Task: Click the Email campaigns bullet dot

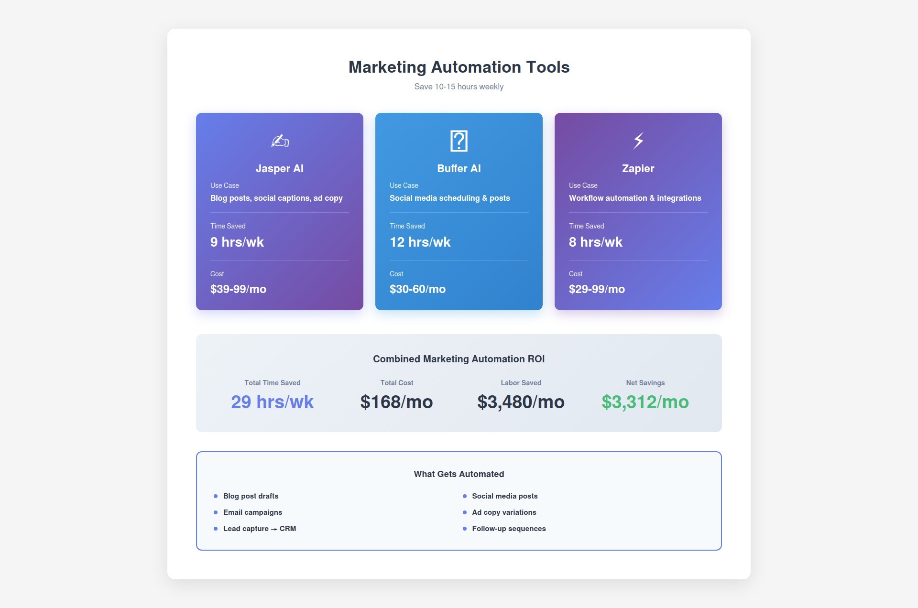Action: tap(216, 512)
